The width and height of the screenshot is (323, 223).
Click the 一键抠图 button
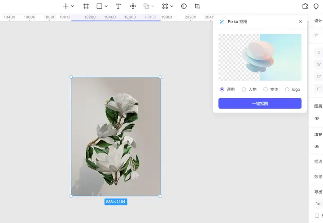260,103
